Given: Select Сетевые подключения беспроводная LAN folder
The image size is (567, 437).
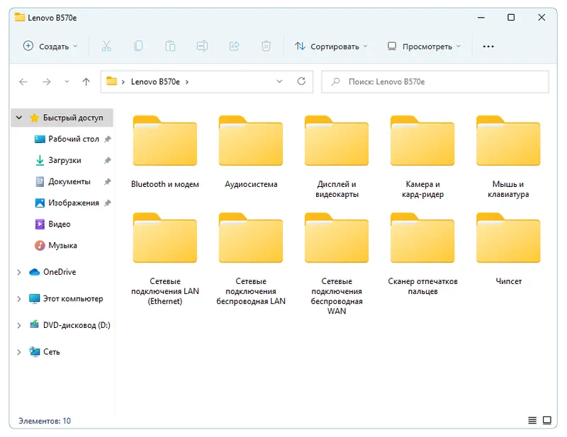Looking at the screenshot, I should coord(251,259).
